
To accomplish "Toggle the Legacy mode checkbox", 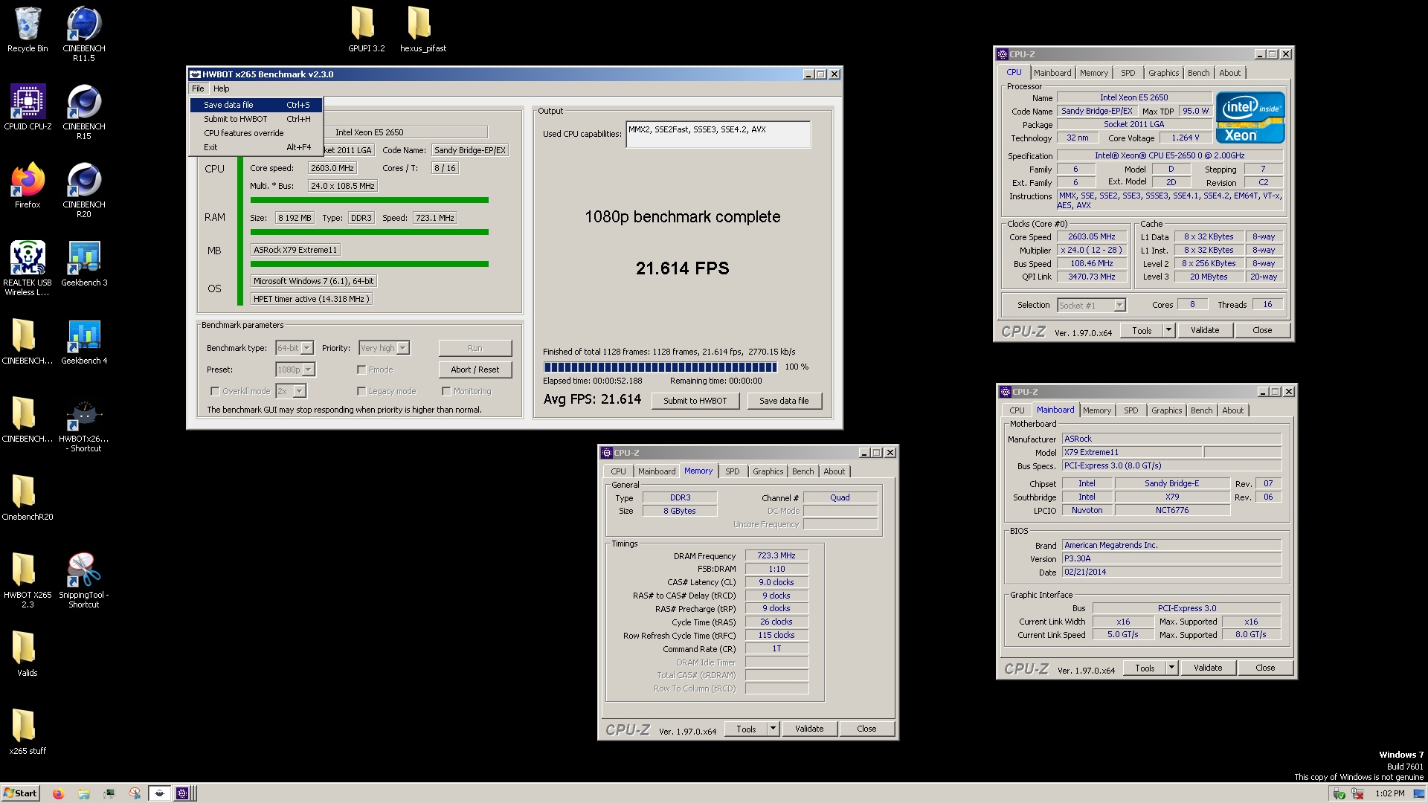I will coord(361,391).
